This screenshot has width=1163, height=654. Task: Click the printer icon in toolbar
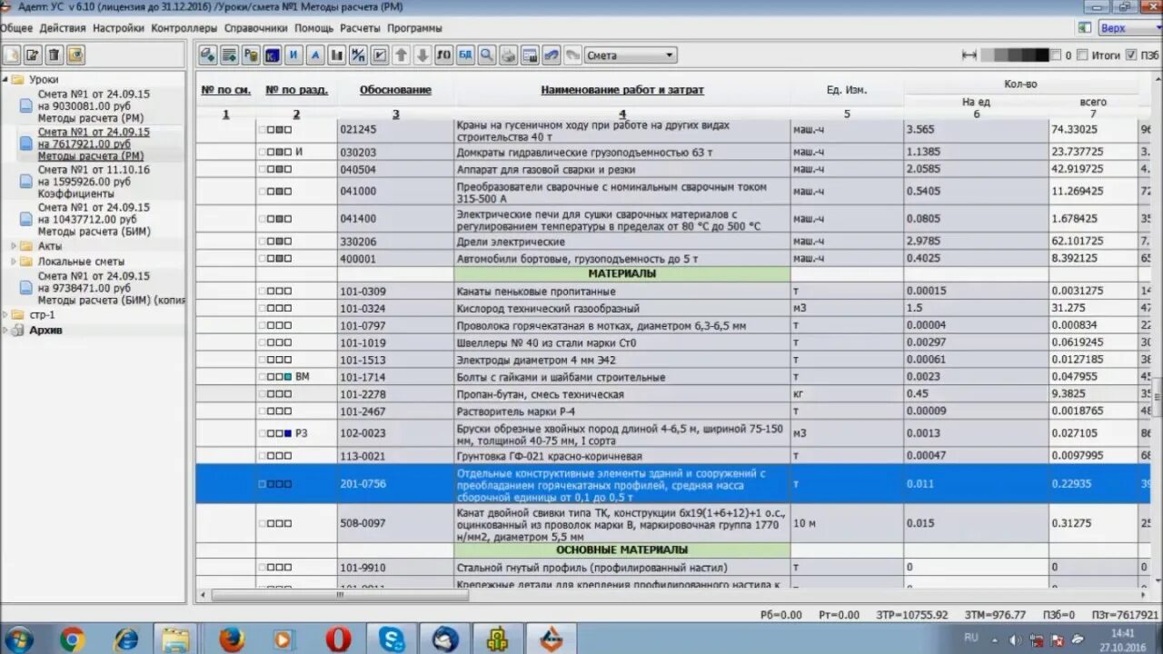(509, 55)
